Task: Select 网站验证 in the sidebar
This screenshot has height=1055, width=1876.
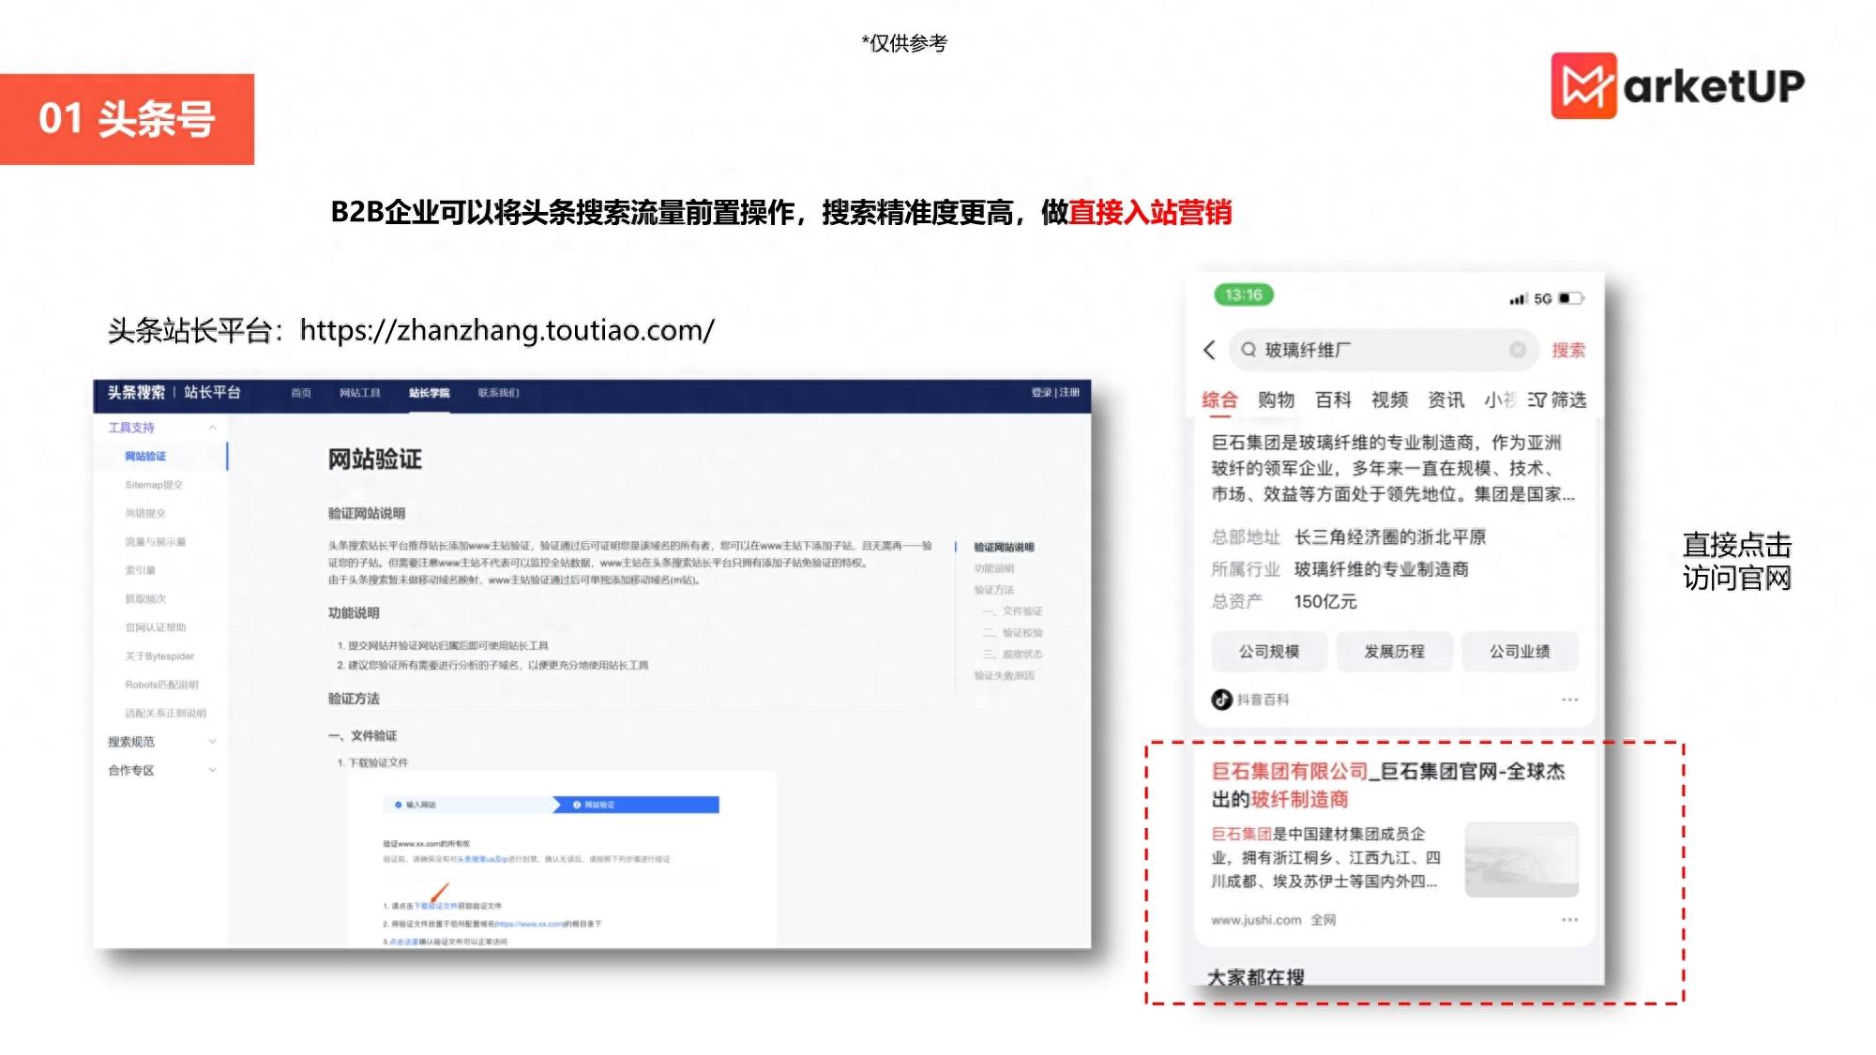Action: tap(145, 457)
